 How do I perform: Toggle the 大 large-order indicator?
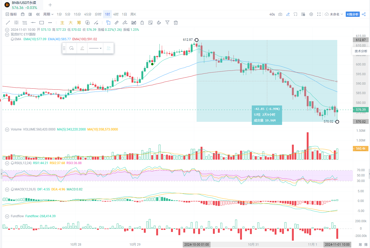tap(71, 23)
